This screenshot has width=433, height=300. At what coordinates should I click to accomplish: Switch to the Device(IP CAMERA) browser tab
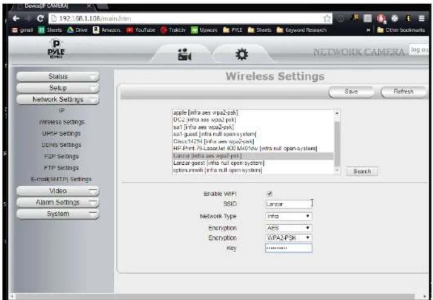click(x=53, y=6)
